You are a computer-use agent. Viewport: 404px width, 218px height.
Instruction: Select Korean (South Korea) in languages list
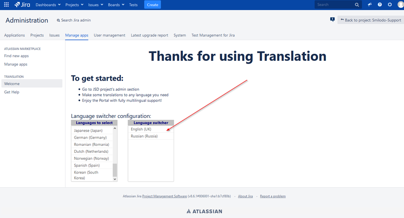tap(92, 175)
